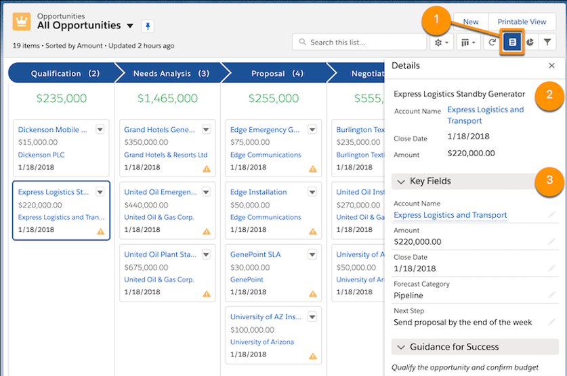Viewport: 567px width, 376px height.
Task: Click warning icon on Edge Emergency card
Action: (313, 169)
